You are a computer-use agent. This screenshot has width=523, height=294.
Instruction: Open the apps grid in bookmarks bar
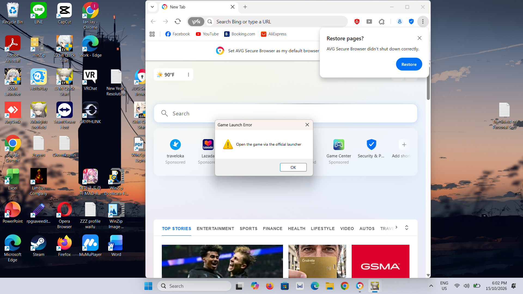click(152, 34)
